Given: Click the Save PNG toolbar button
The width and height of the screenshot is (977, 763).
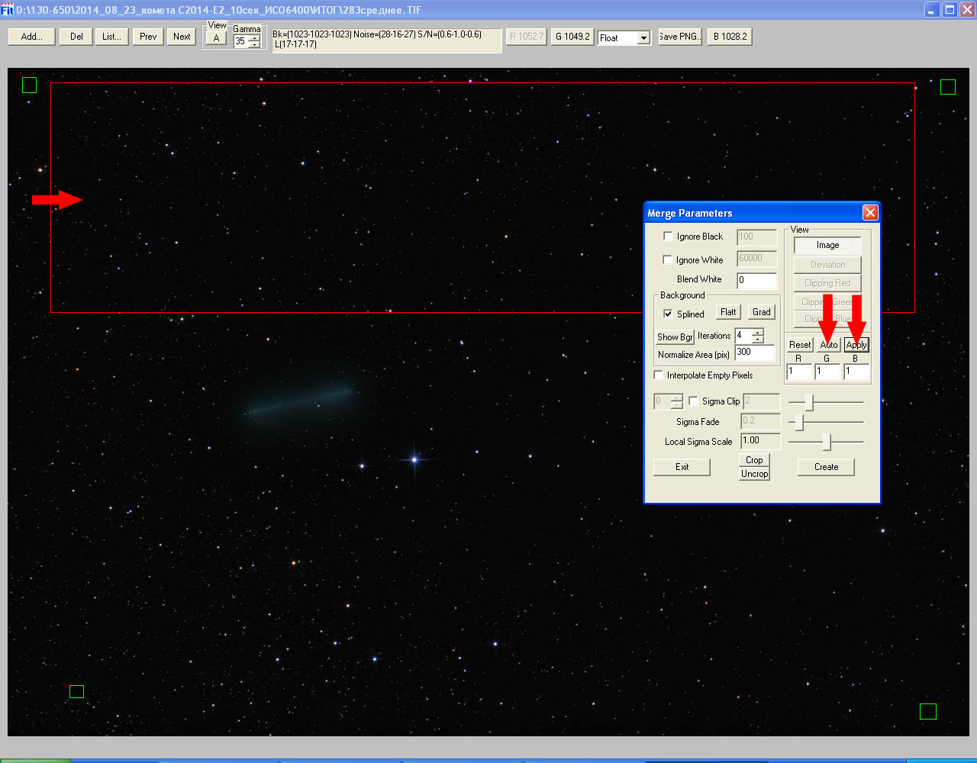Looking at the screenshot, I should 679,37.
